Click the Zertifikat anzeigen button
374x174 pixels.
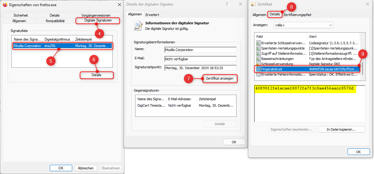click(x=219, y=79)
